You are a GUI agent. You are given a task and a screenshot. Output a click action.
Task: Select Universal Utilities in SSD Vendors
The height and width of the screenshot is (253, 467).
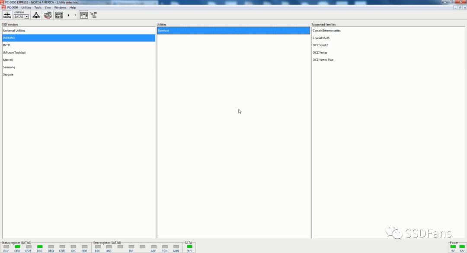point(79,31)
